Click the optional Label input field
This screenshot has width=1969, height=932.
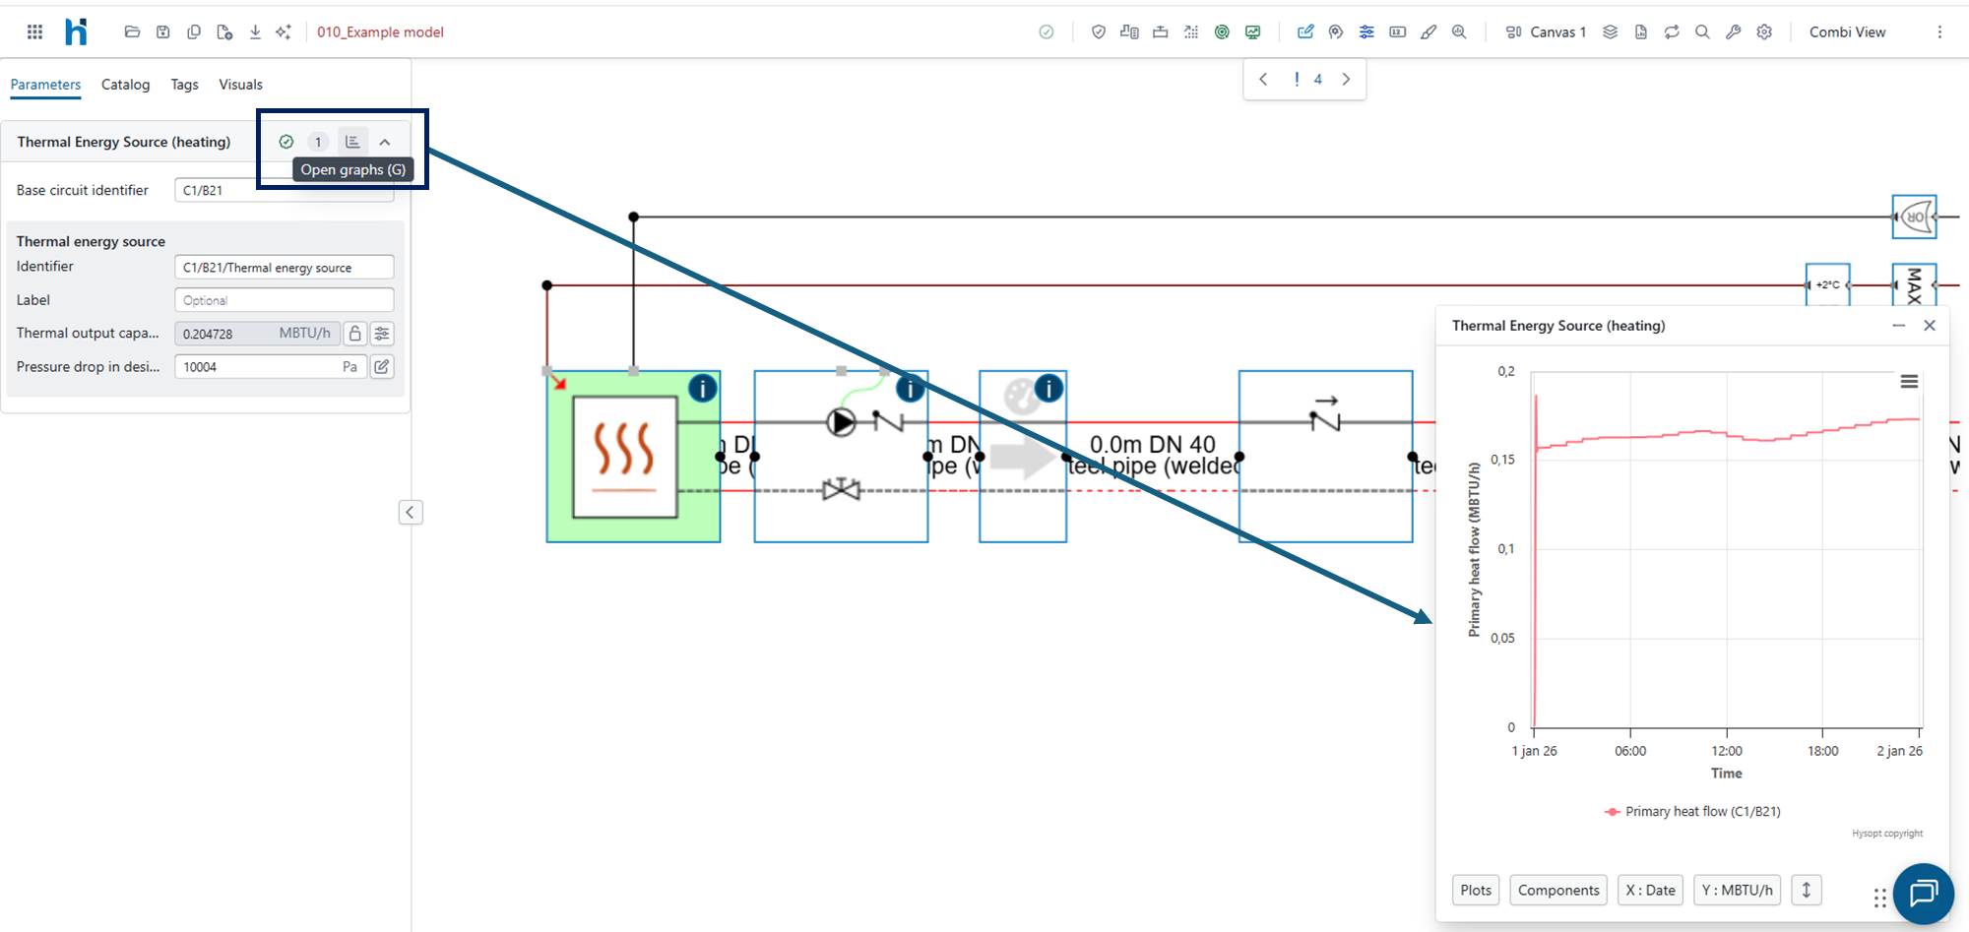(285, 300)
